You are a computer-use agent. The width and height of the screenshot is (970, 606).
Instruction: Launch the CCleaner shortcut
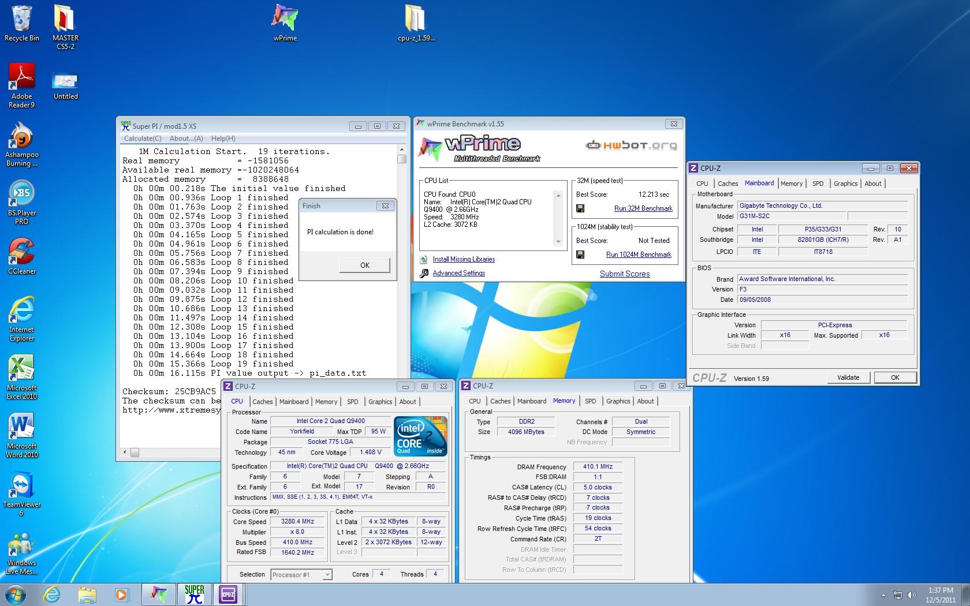pyautogui.click(x=22, y=256)
